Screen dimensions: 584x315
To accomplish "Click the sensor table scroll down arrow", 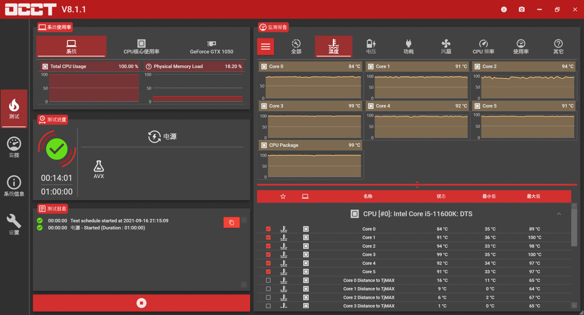I will pyautogui.click(x=574, y=305).
